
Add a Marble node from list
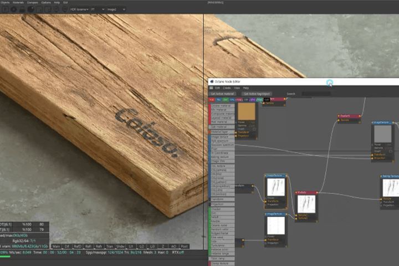(x=222, y=221)
